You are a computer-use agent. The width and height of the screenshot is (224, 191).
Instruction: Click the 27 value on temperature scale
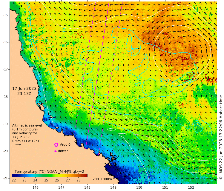(x=68, y=180)
